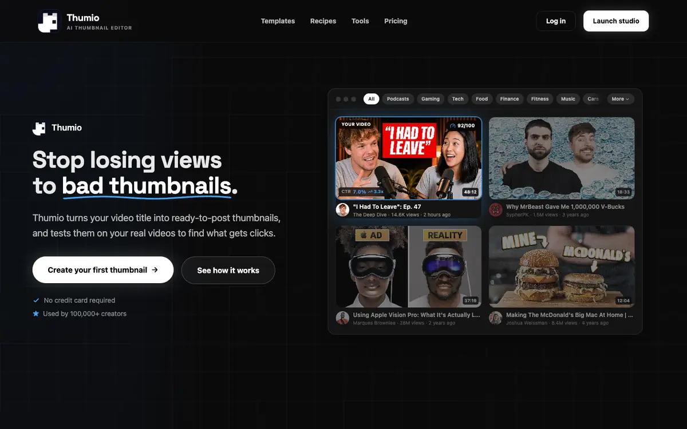View the Pricing page
687x429 pixels.
[396, 21]
